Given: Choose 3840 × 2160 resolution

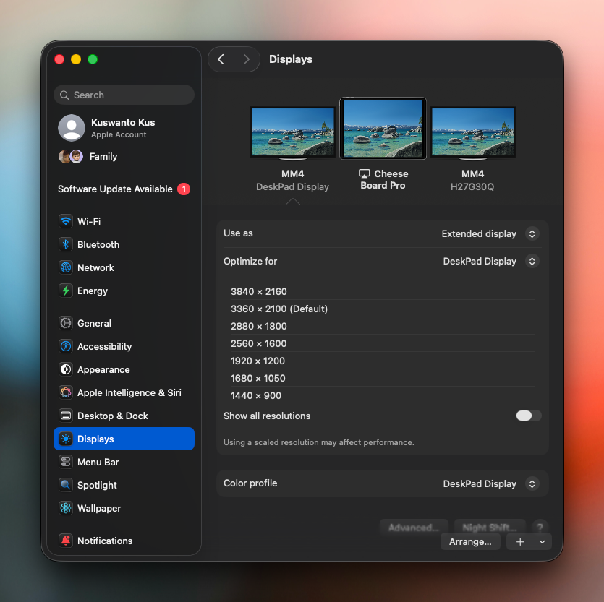Looking at the screenshot, I should tap(383, 291).
